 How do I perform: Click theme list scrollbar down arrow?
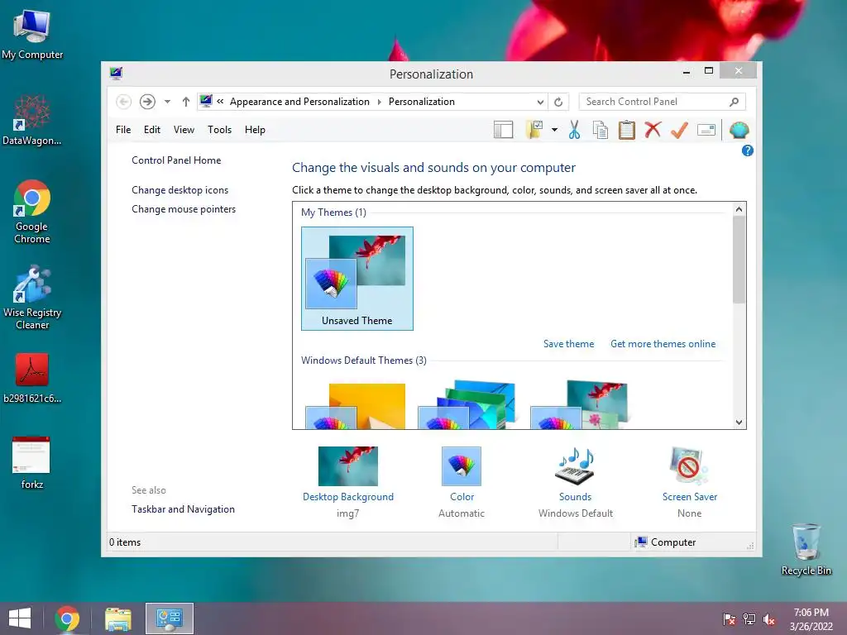coord(739,423)
